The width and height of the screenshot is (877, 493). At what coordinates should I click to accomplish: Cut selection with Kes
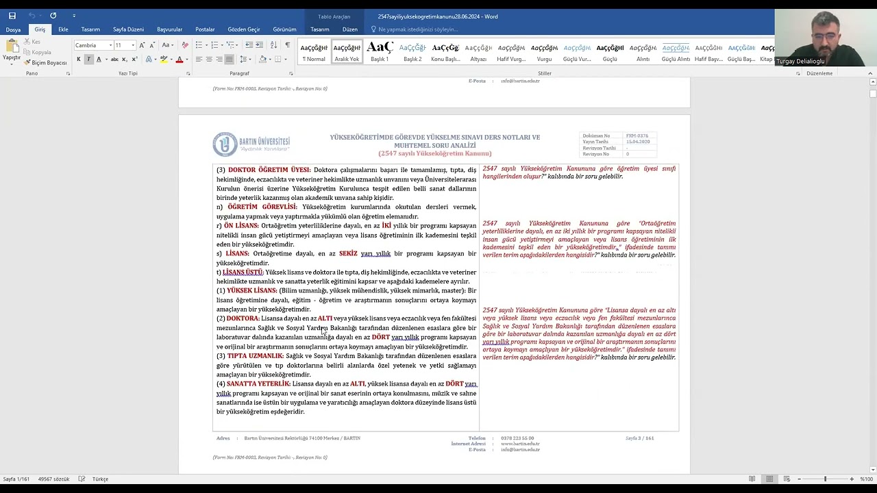tap(32, 42)
